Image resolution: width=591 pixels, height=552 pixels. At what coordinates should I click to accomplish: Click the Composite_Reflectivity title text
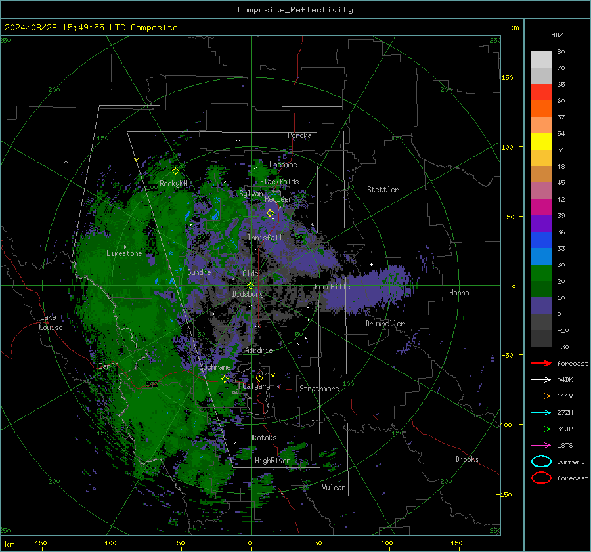[x=295, y=10]
